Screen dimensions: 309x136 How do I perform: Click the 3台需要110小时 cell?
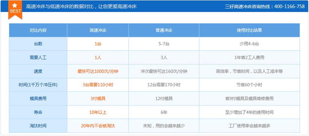click(98, 85)
